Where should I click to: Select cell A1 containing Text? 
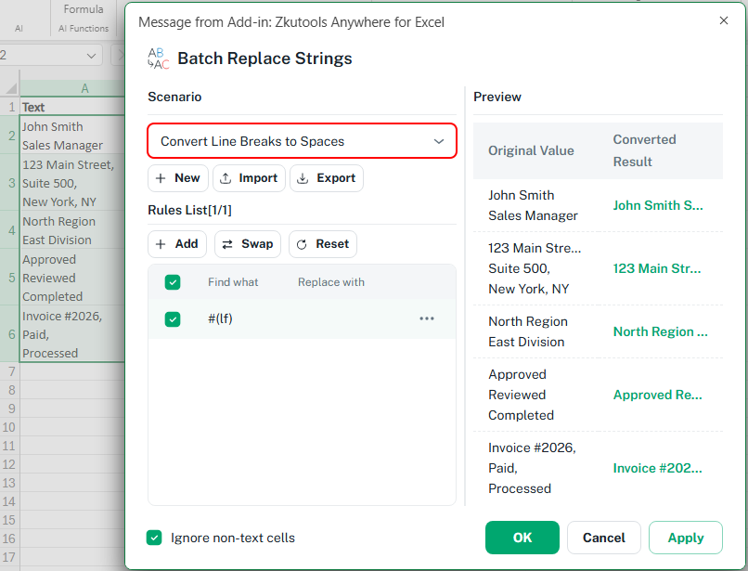click(72, 107)
